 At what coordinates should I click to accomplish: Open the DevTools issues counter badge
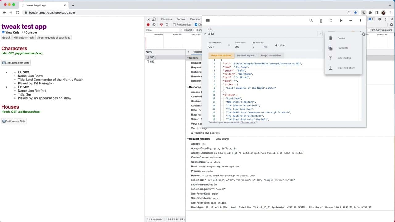tap(371, 19)
